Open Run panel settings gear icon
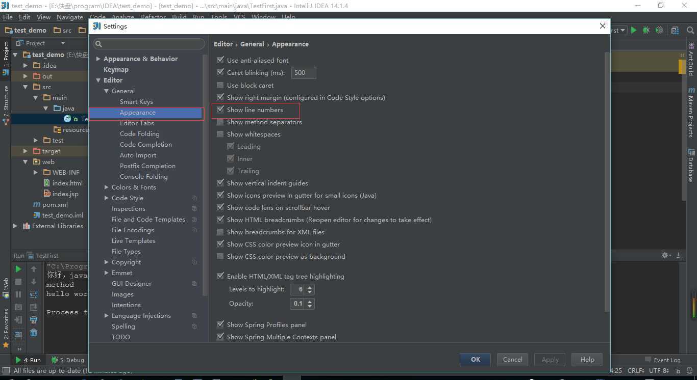Screen dimensions: 697x380 (665, 255)
